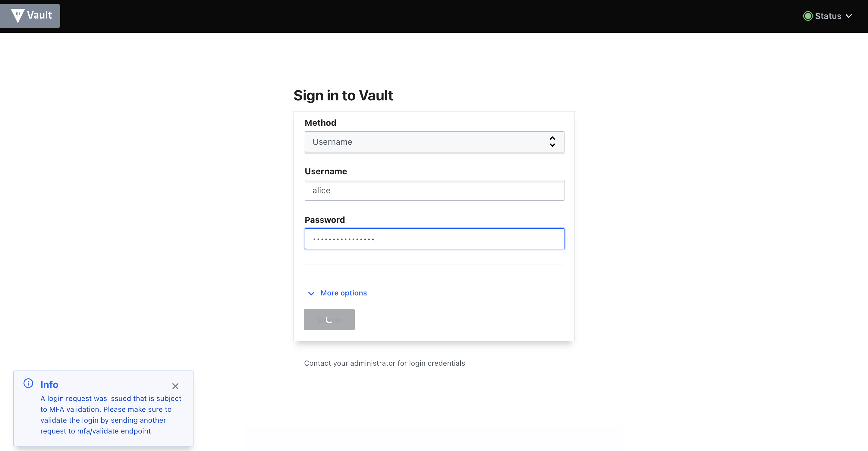Open the authentication Method dropdown
Screen dimensions: 868x451
[434, 142]
